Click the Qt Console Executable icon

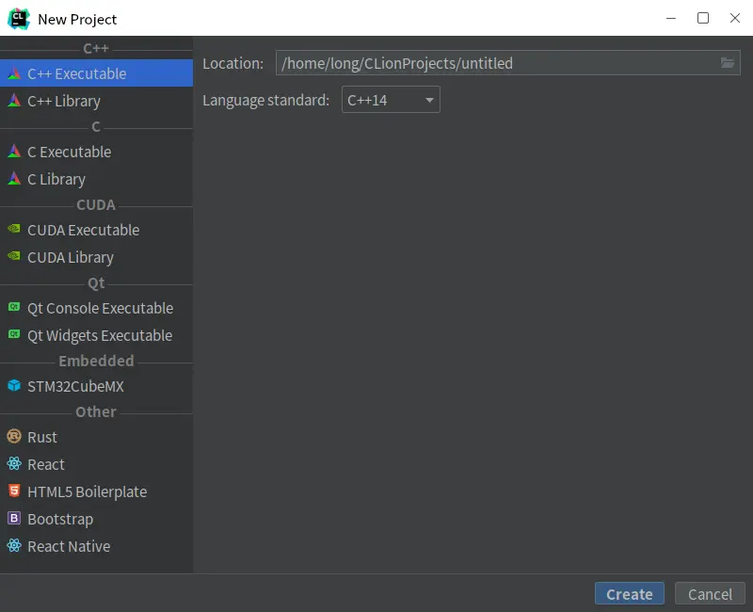(14, 308)
